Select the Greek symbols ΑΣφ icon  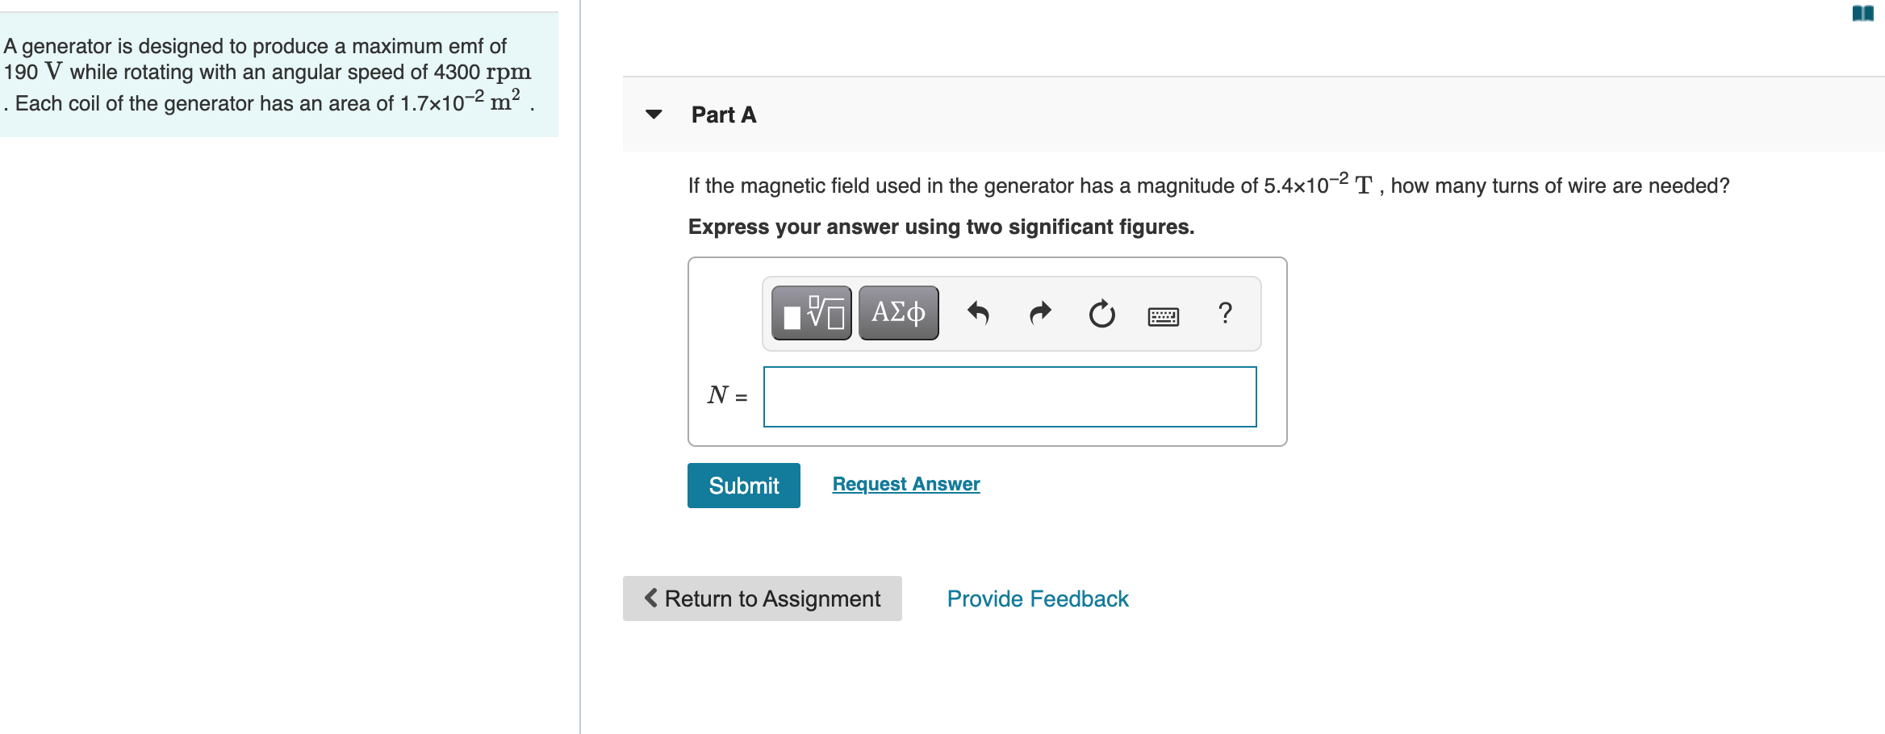coord(897,313)
